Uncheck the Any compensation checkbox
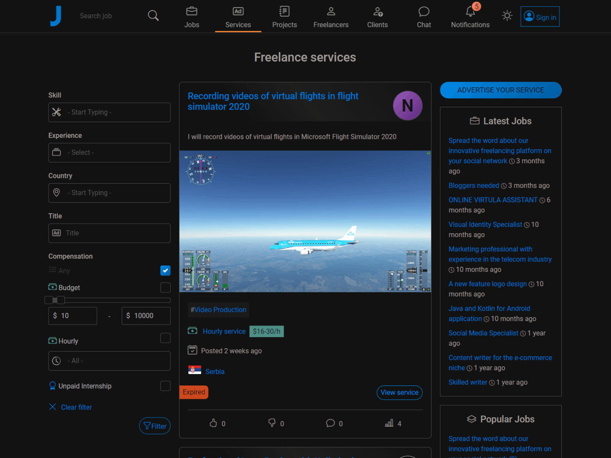611x458 pixels. click(165, 271)
